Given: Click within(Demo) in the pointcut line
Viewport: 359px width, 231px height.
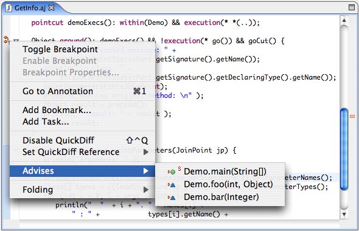Looking at the screenshot, I should click(144, 22).
